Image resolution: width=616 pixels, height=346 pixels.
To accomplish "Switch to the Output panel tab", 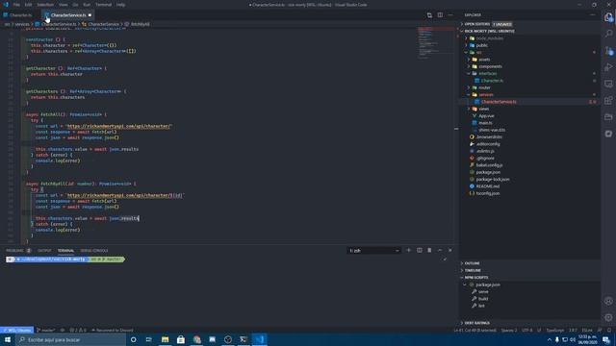I will pos(44,251).
